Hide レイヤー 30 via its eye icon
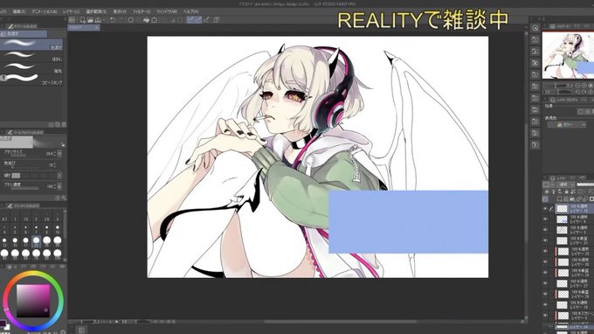Screen dimensions: 594x334 coord(545,262)
